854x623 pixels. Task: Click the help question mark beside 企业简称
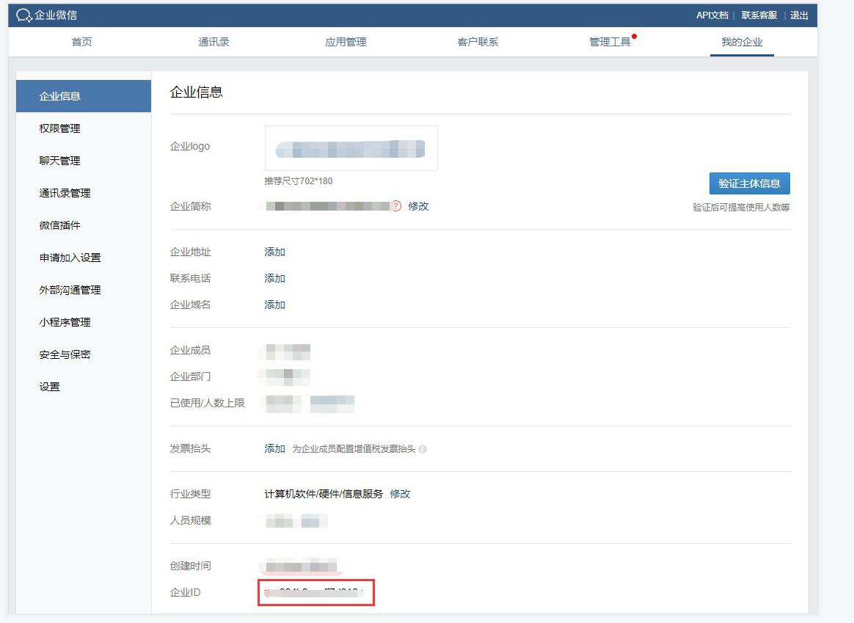coord(396,206)
